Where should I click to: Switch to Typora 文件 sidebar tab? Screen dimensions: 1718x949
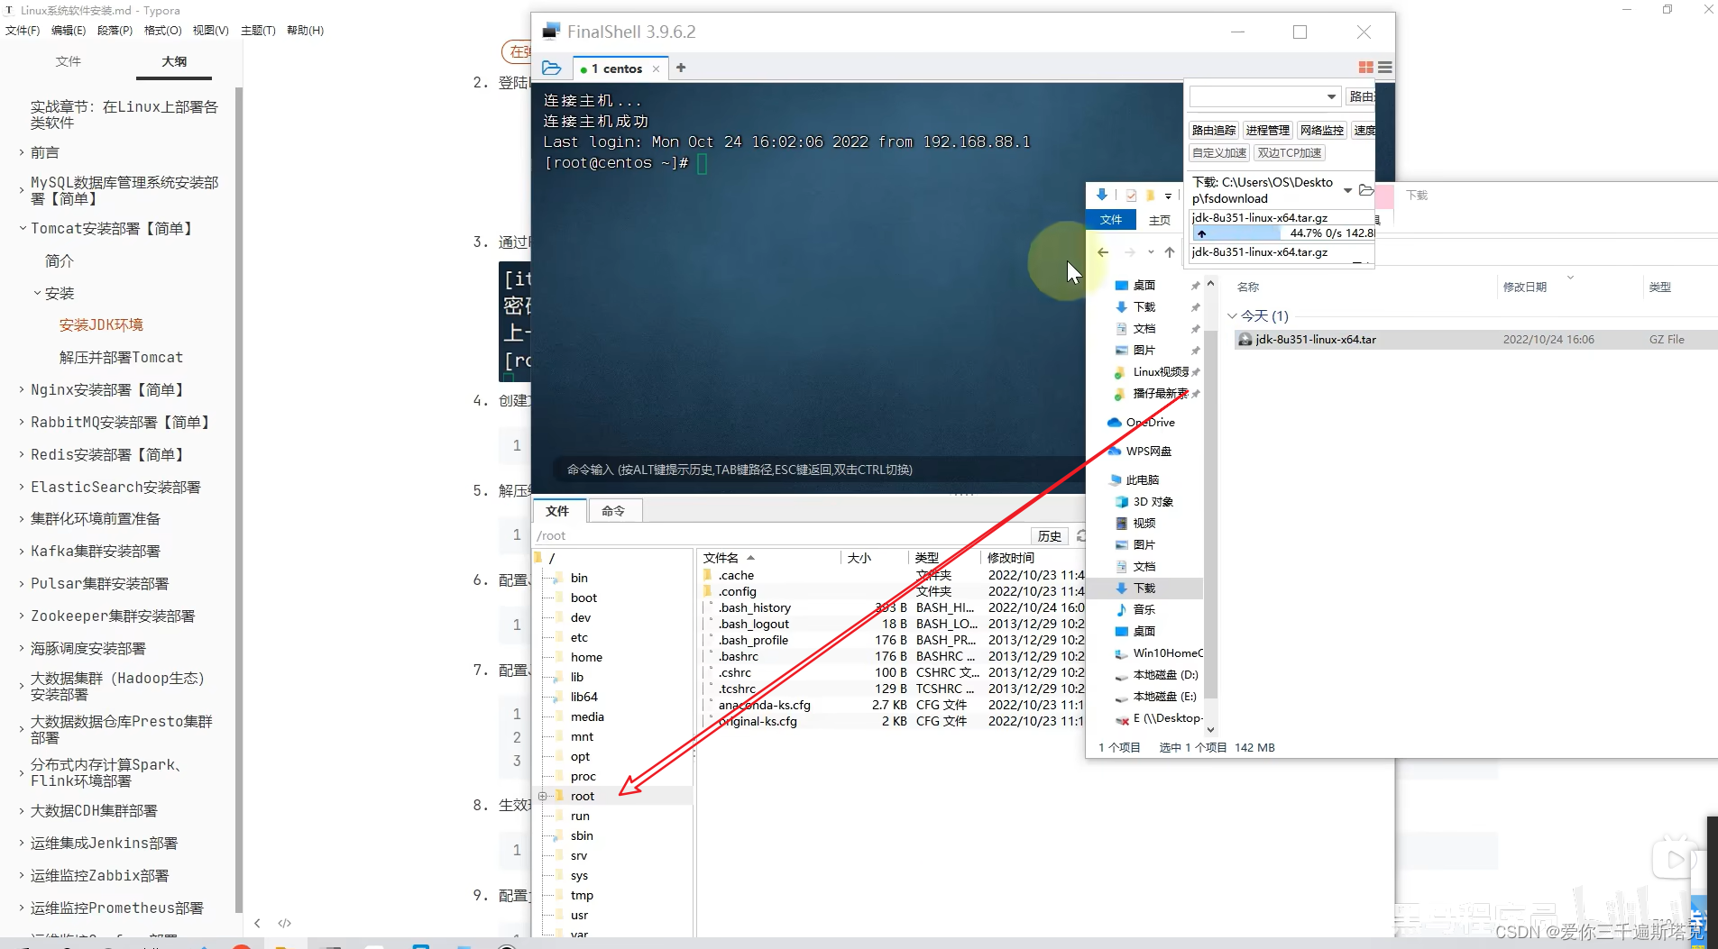pyautogui.click(x=69, y=61)
